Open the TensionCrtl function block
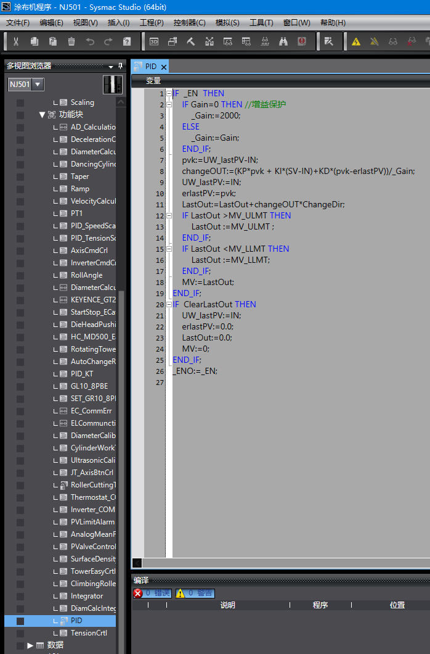 [x=89, y=633]
